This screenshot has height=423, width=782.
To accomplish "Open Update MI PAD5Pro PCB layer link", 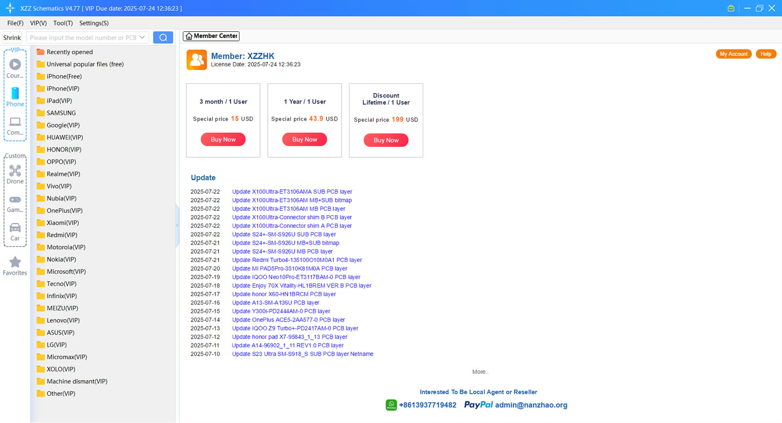I will tap(290, 269).
